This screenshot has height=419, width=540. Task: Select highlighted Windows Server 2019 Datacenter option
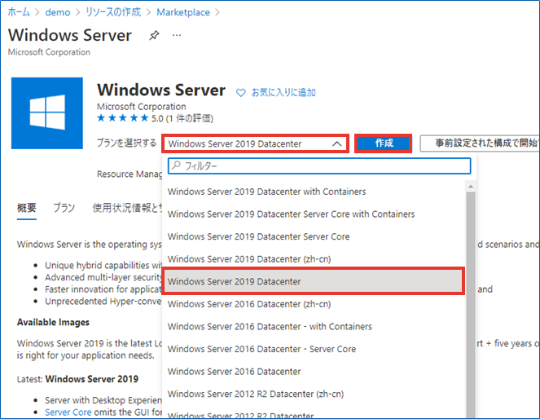[x=314, y=281]
